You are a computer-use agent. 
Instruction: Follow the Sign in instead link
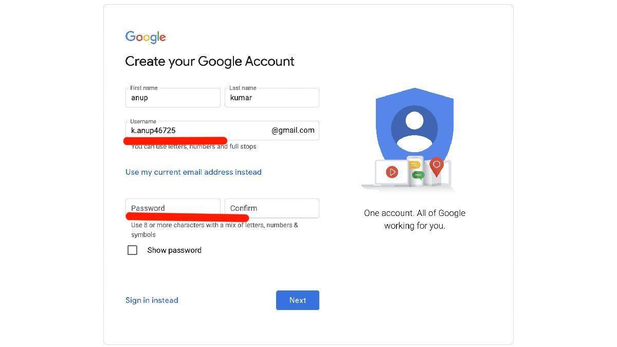tap(152, 300)
